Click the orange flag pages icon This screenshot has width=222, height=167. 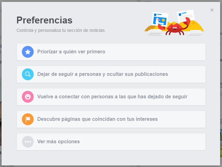click(x=28, y=119)
